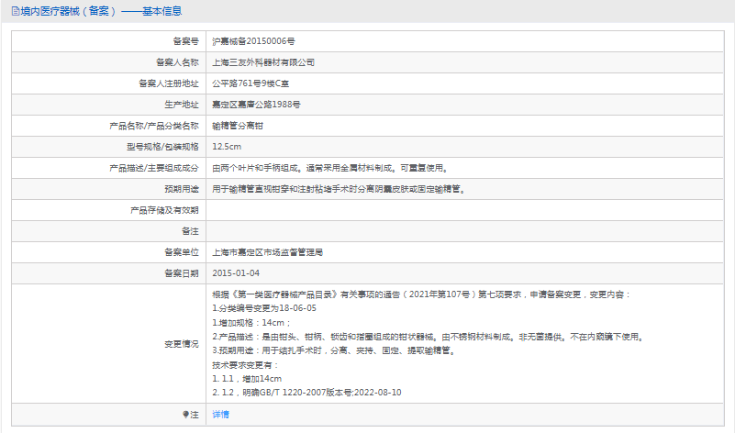
Task: Click the lightbulb icon beside 注
Action: [x=185, y=415]
